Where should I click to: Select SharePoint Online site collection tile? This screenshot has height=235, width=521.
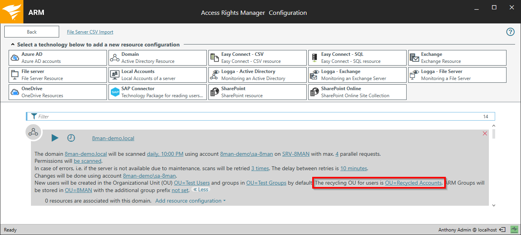(357, 92)
